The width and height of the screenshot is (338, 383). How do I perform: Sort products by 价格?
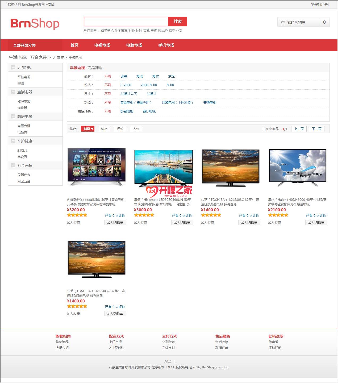click(x=104, y=129)
